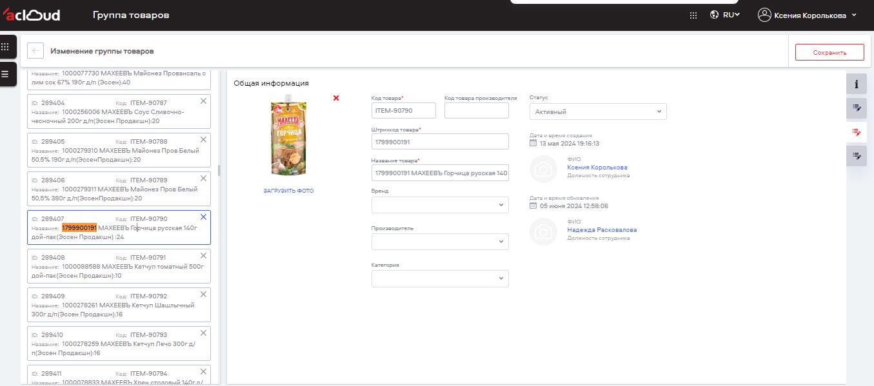This screenshot has width=874, height=386.
Task: Remove item ITEM-90787 from the list
Action: point(203,101)
